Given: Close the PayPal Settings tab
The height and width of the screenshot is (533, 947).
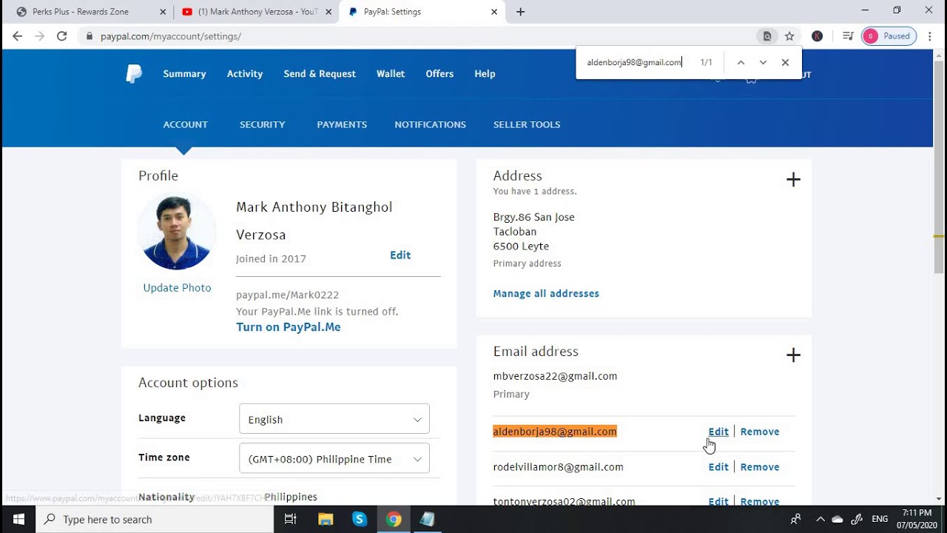Looking at the screenshot, I should [494, 12].
